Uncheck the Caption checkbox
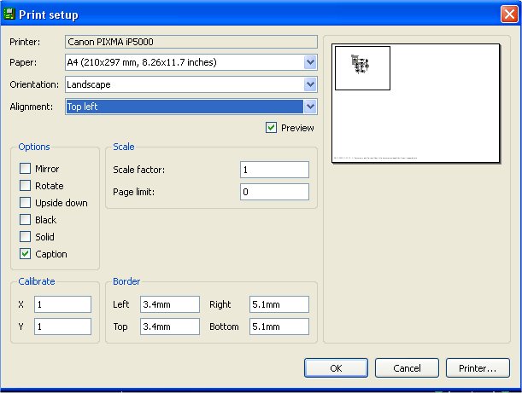The image size is (522, 393). point(26,254)
